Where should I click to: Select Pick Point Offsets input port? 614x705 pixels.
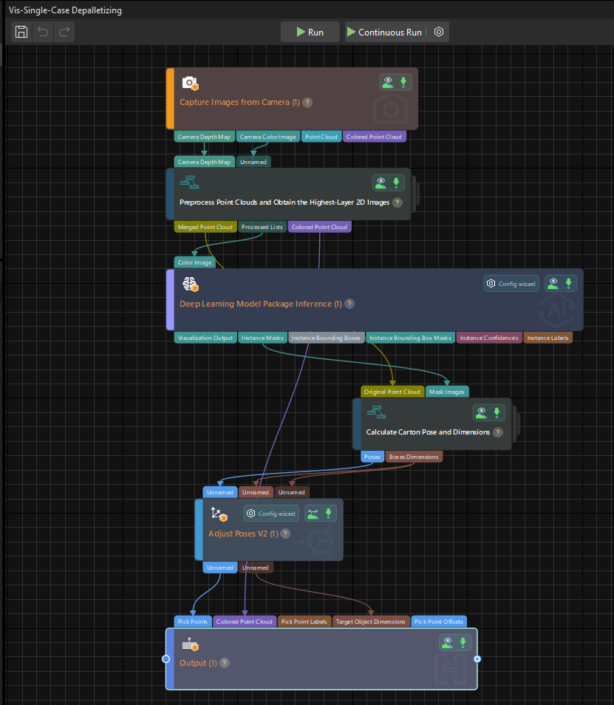tap(439, 621)
